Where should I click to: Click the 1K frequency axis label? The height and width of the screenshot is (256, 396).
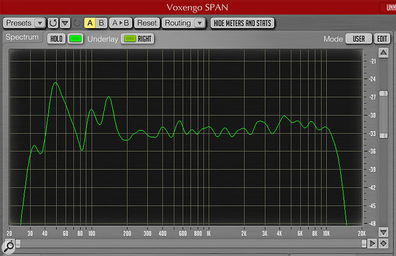[208, 233]
